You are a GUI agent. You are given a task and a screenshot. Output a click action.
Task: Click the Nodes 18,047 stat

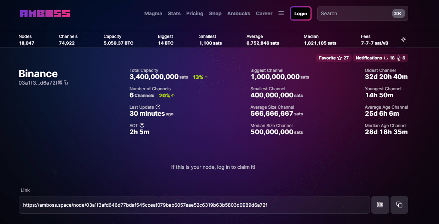coord(27,40)
